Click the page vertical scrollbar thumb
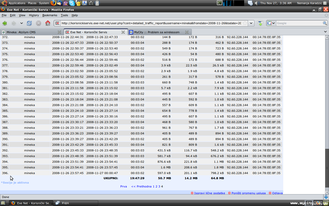The width and height of the screenshot is (329, 206). pyautogui.click(x=327, y=168)
